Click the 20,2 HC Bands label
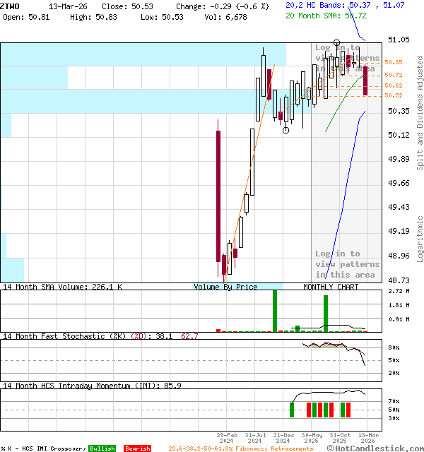Screen dimensions: 424x452 [x=322, y=5]
